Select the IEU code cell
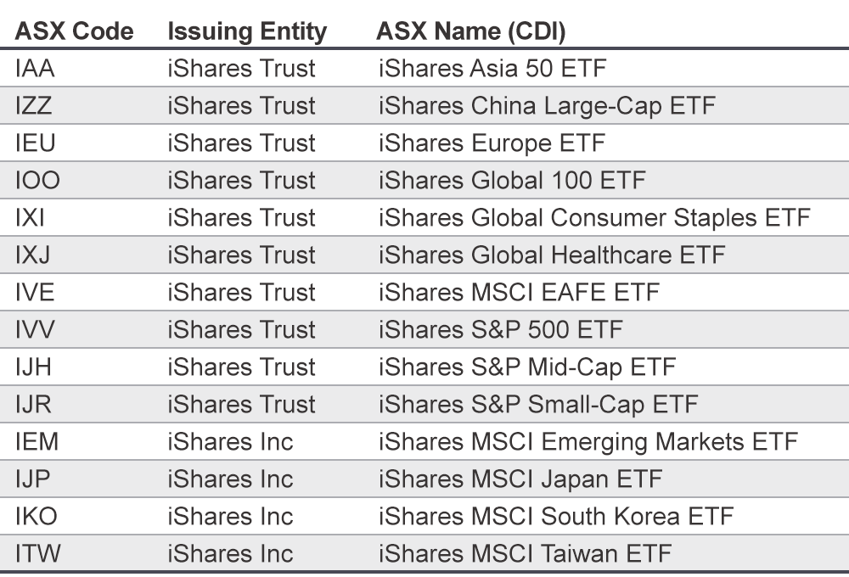 [36, 143]
